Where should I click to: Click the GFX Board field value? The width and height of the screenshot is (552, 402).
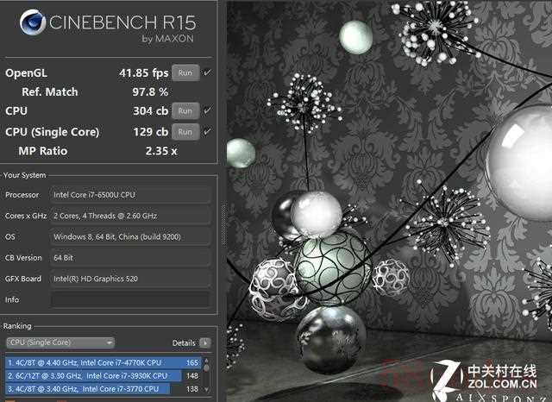[x=129, y=279]
